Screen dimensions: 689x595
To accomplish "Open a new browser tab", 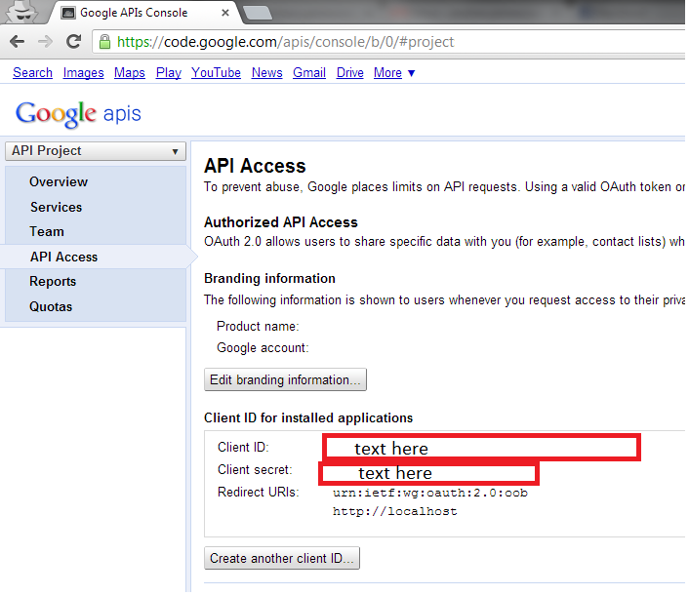I will pyautogui.click(x=258, y=13).
